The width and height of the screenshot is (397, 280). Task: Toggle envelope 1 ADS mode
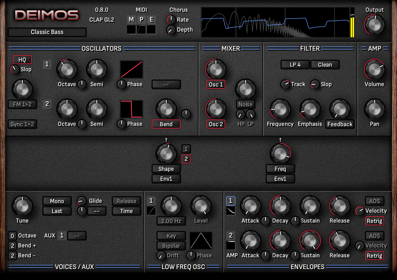[x=374, y=201]
